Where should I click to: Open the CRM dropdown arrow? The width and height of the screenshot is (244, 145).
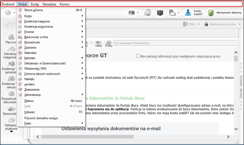point(199,24)
